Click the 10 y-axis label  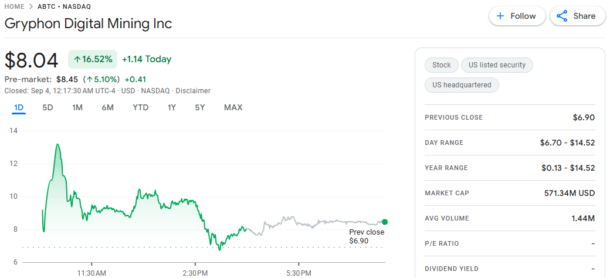pos(13,196)
